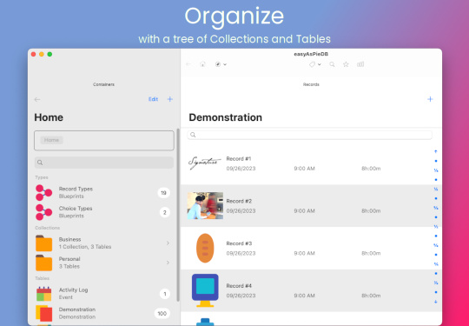
Task: Click 8h:00m in Record #1 row
Action: point(371,169)
